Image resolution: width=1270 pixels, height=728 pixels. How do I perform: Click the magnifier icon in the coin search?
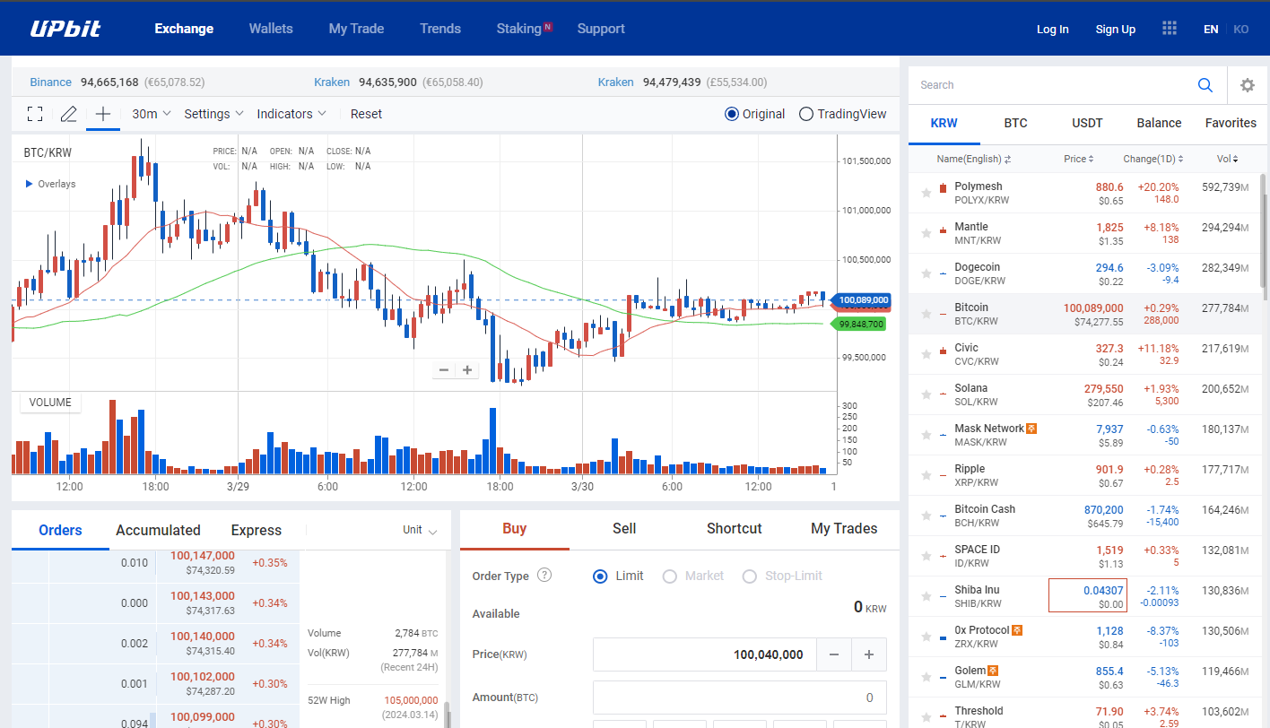[x=1205, y=84]
